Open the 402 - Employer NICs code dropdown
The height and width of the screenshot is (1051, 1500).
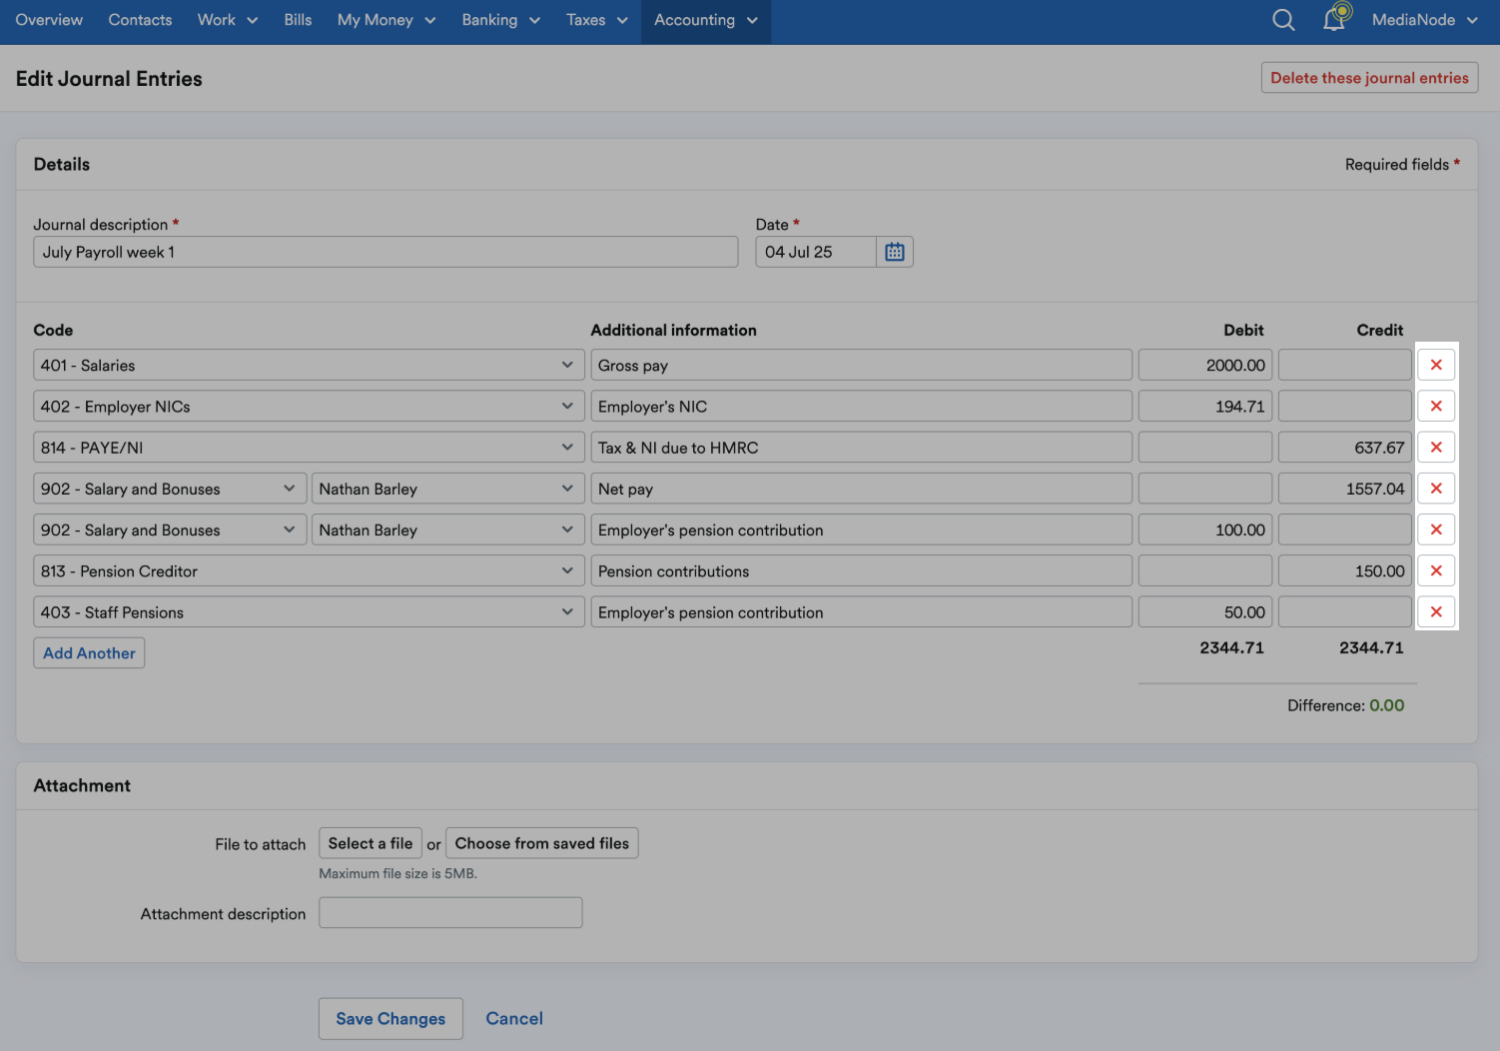pos(309,406)
